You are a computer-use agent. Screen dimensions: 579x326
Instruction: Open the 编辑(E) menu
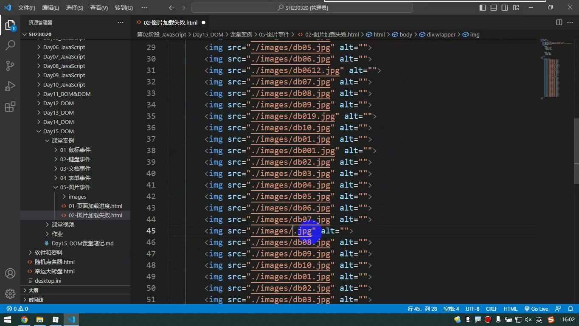coord(51,8)
